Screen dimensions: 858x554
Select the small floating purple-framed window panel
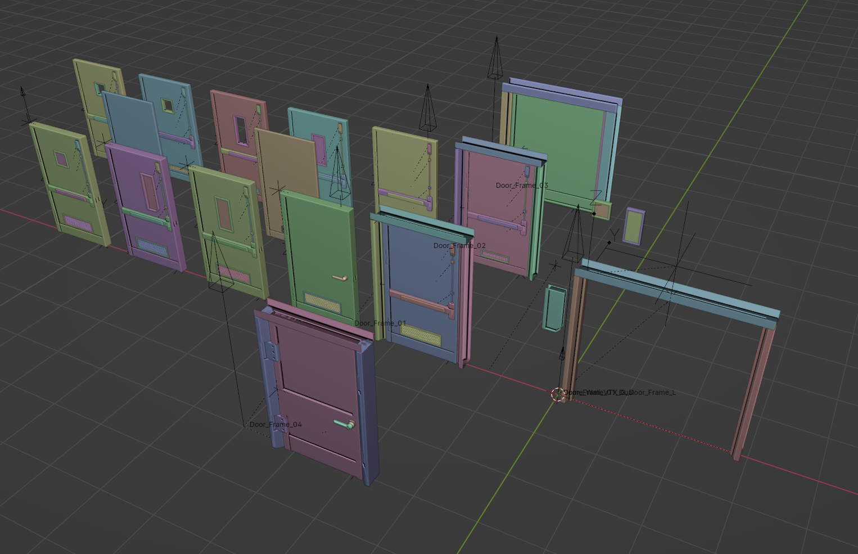click(x=634, y=226)
